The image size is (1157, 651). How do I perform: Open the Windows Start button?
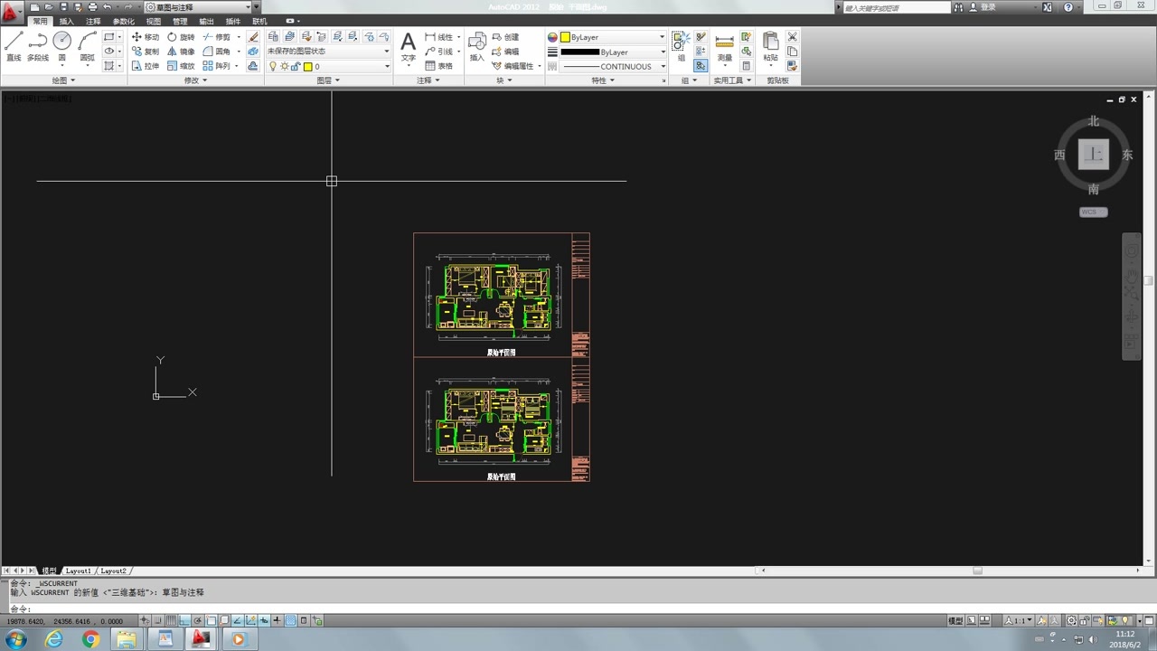point(16,639)
